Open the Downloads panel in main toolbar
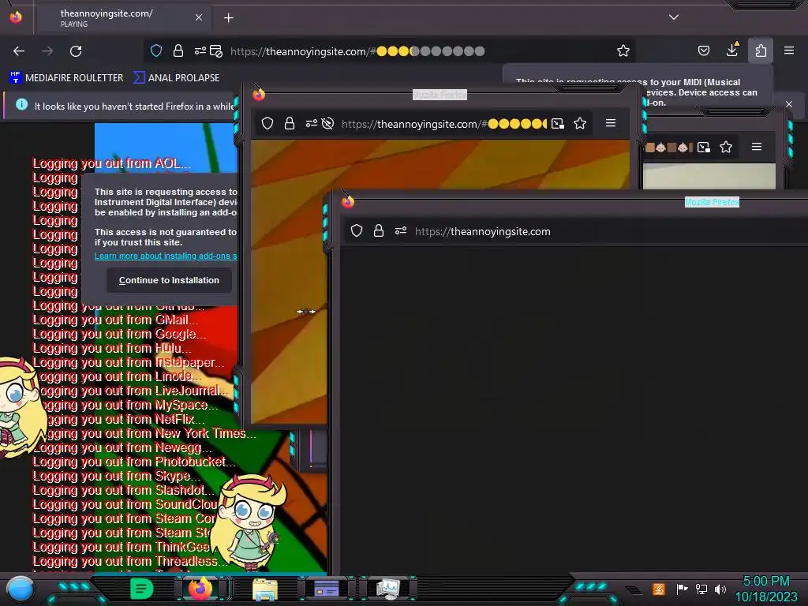This screenshot has height=606, width=808. [x=732, y=50]
